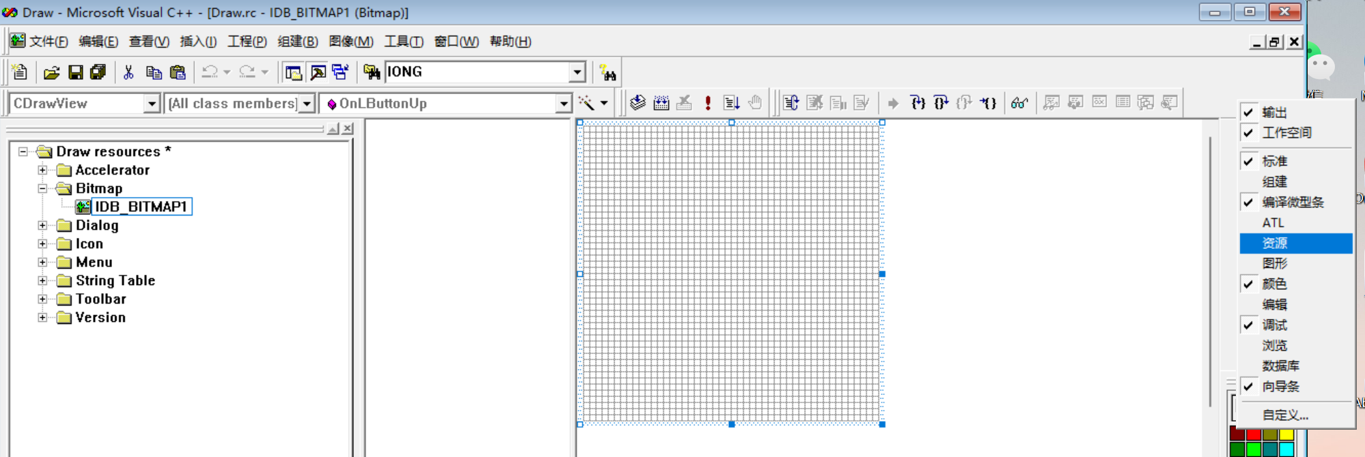The width and height of the screenshot is (1365, 457).
Task: Open the 查看(V) menu
Action: click(149, 42)
